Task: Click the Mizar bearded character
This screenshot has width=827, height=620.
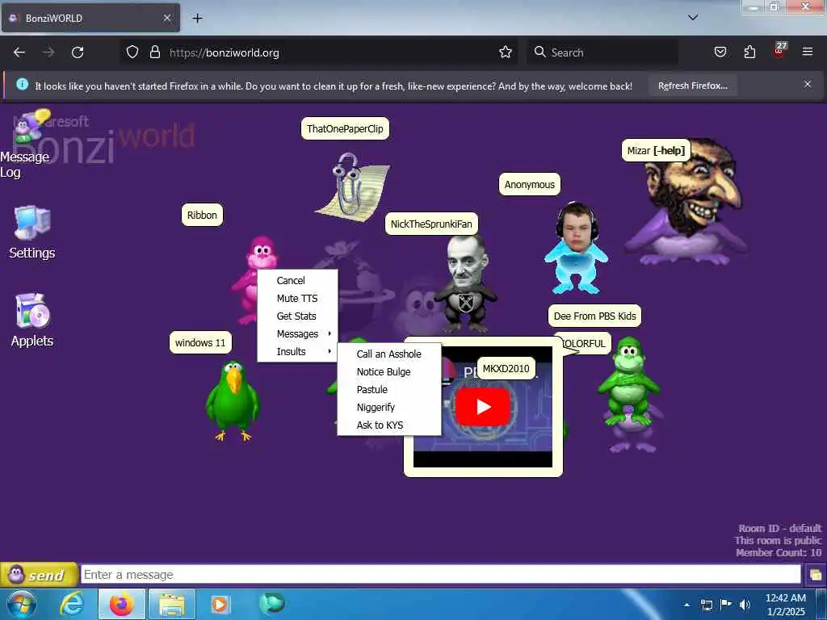Action: pos(686,201)
